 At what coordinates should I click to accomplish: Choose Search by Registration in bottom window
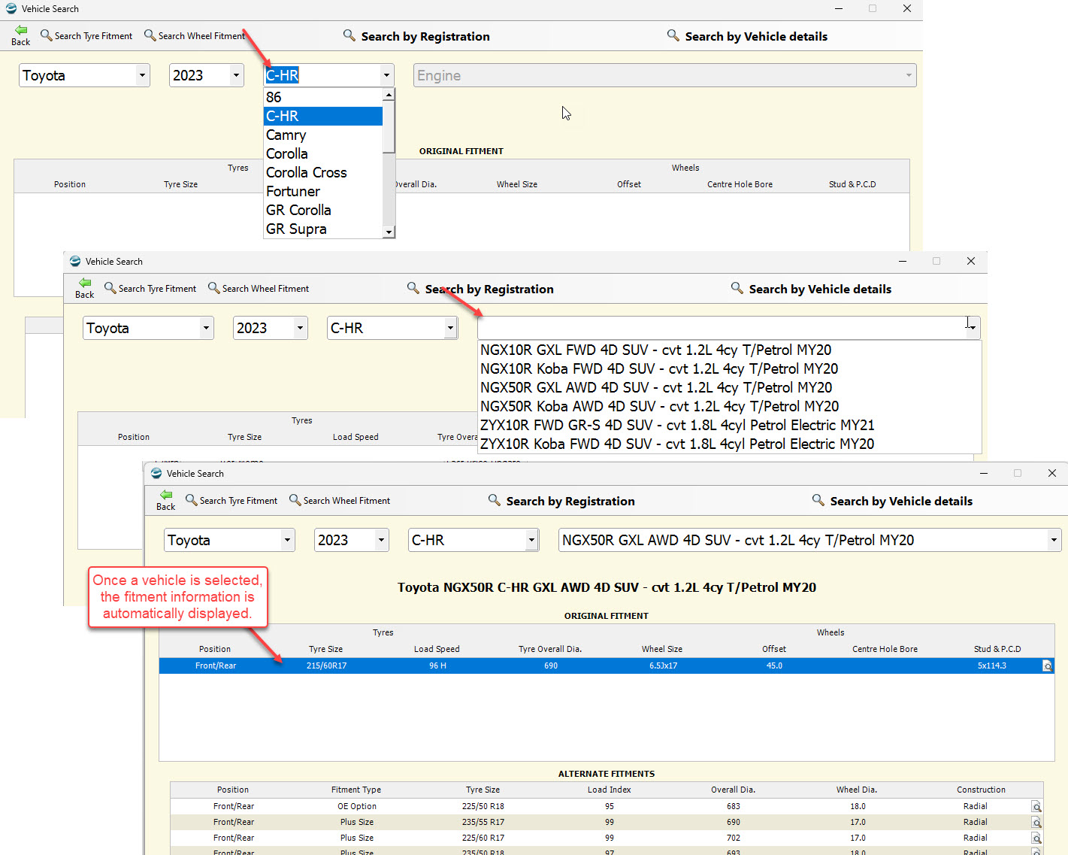561,501
